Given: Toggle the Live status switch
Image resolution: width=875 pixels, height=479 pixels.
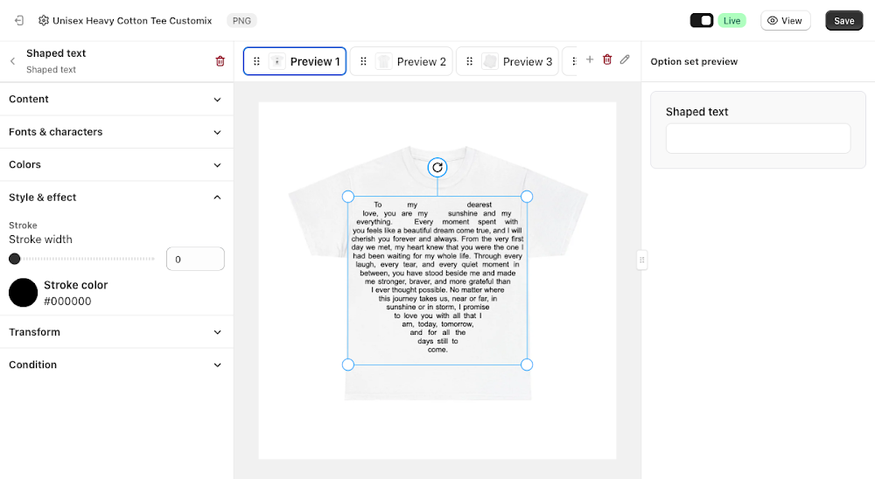Looking at the screenshot, I should [x=702, y=21].
